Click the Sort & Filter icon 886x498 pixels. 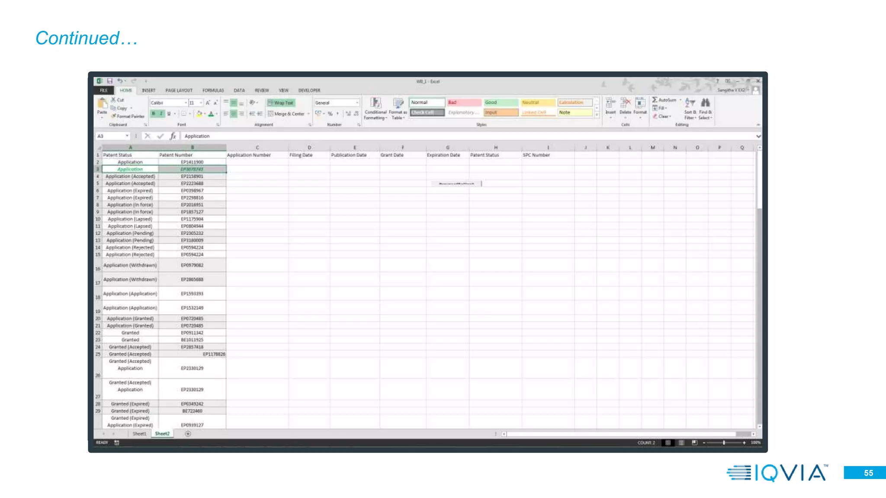[690, 103]
